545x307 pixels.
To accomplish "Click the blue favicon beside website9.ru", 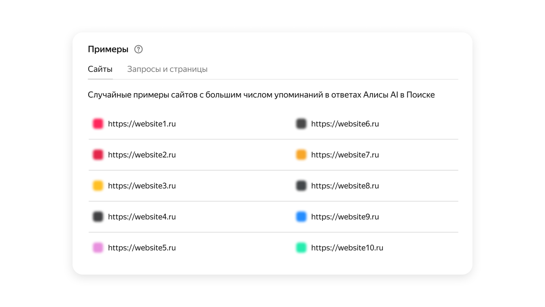I will (x=301, y=217).
